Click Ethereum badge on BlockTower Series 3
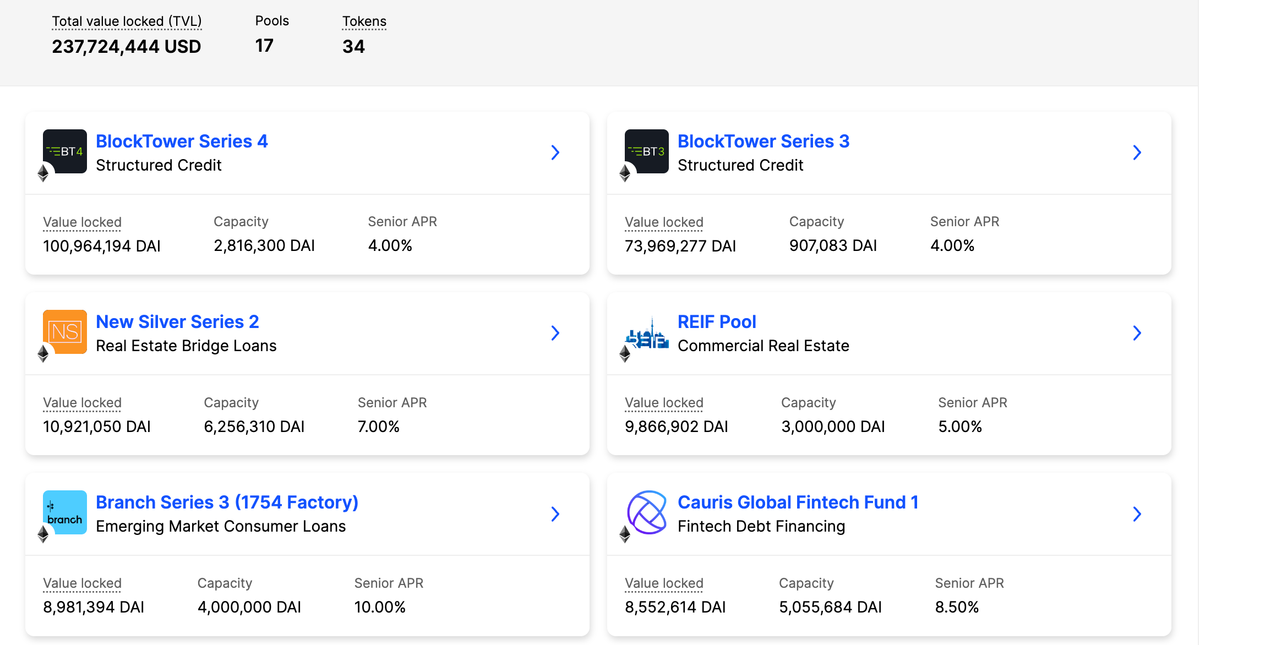This screenshot has width=1276, height=645. pyautogui.click(x=625, y=173)
